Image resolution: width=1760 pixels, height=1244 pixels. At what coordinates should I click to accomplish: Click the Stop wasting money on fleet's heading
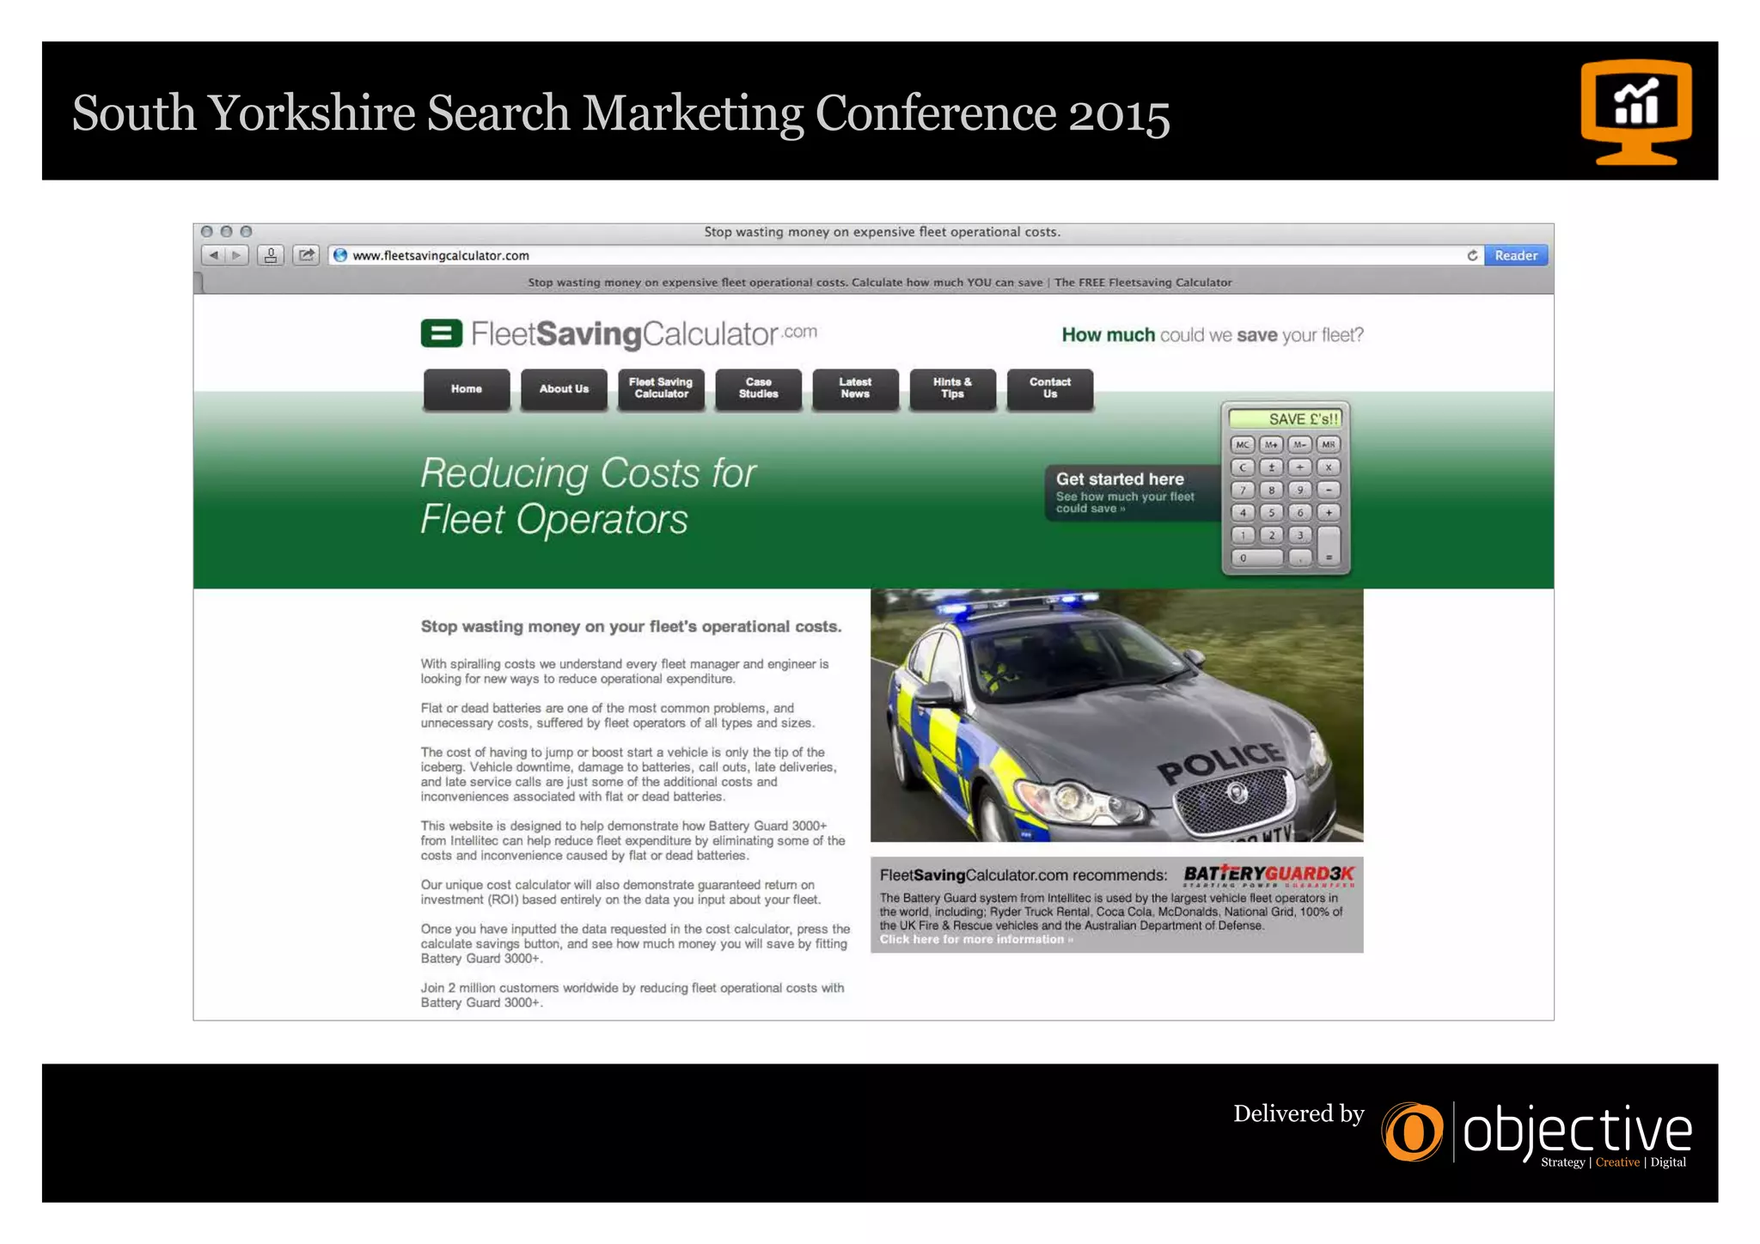tap(631, 626)
